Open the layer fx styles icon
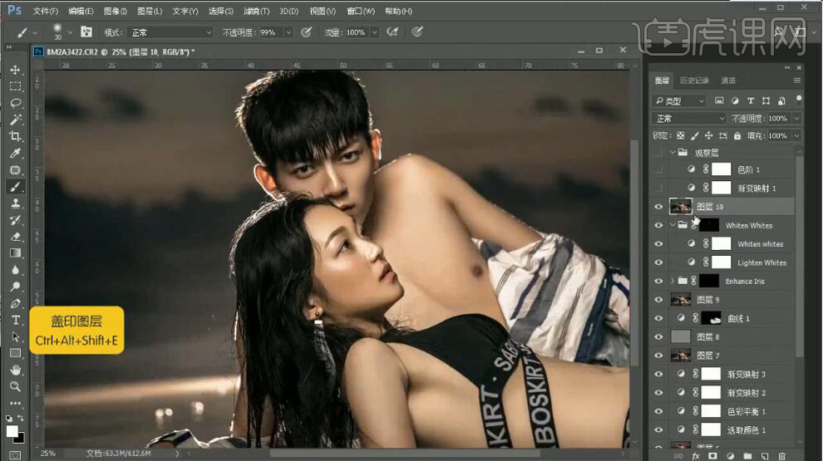823x461 pixels. coord(696,456)
